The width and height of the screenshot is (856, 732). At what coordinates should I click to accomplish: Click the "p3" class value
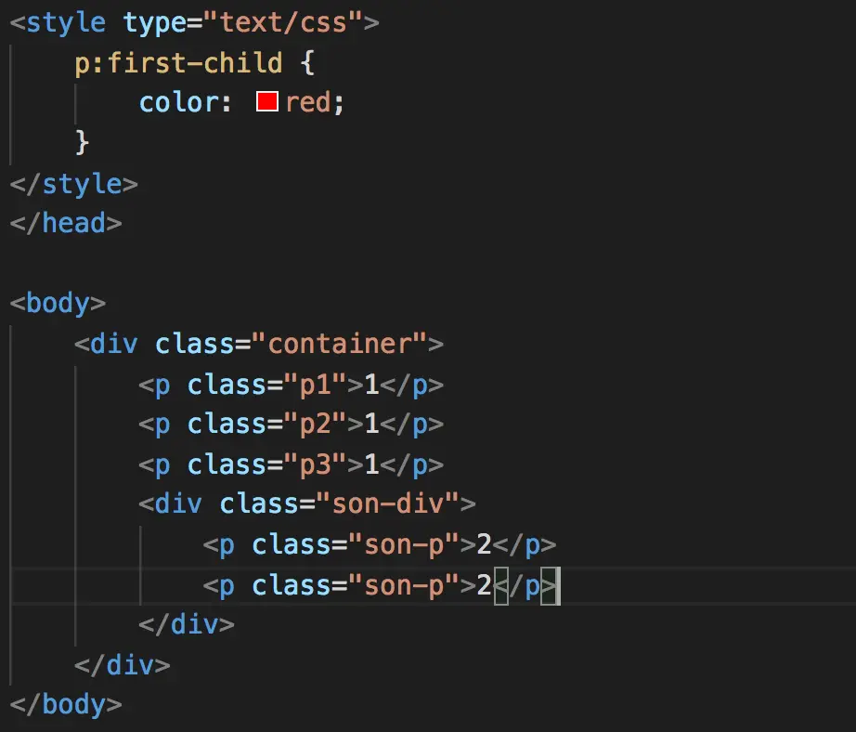tap(315, 464)
